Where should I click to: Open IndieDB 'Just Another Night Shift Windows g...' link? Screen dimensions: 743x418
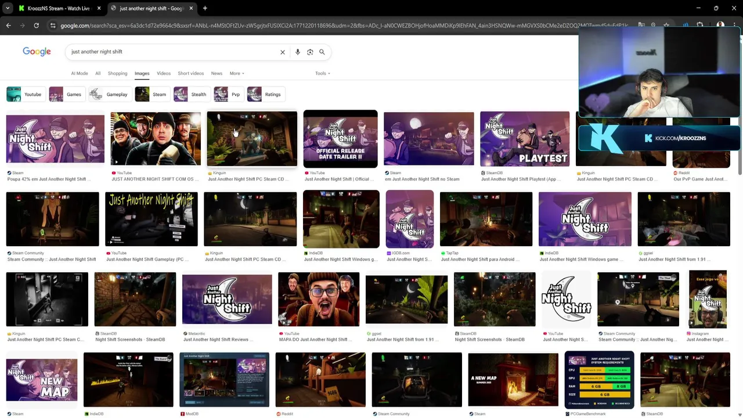(x=340, y=259)
